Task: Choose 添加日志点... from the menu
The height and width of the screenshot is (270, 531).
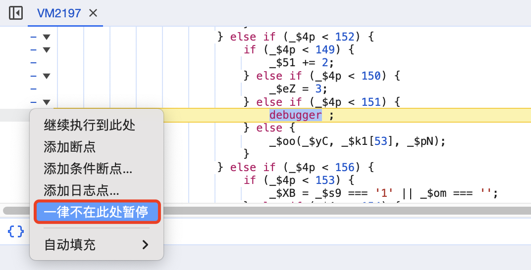Action: (x=81, y=190)
